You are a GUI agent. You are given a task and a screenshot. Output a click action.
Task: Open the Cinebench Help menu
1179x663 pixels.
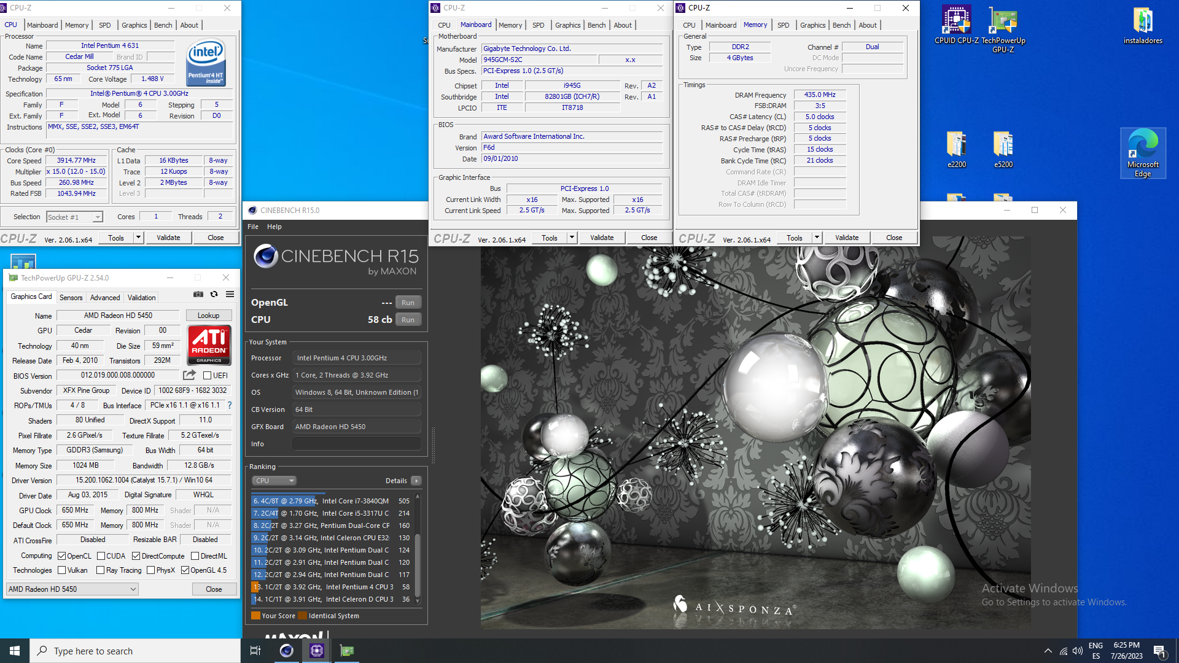click(274, 227)
